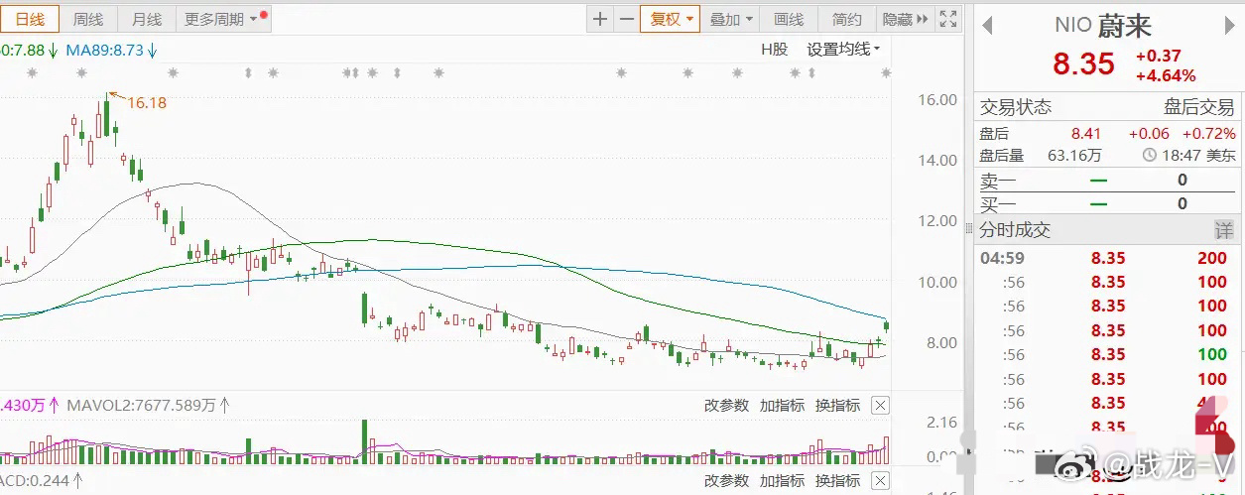Close the volume indicator panel
Image resolution: width=1245 pixels, height=495 pixels.
880,405
